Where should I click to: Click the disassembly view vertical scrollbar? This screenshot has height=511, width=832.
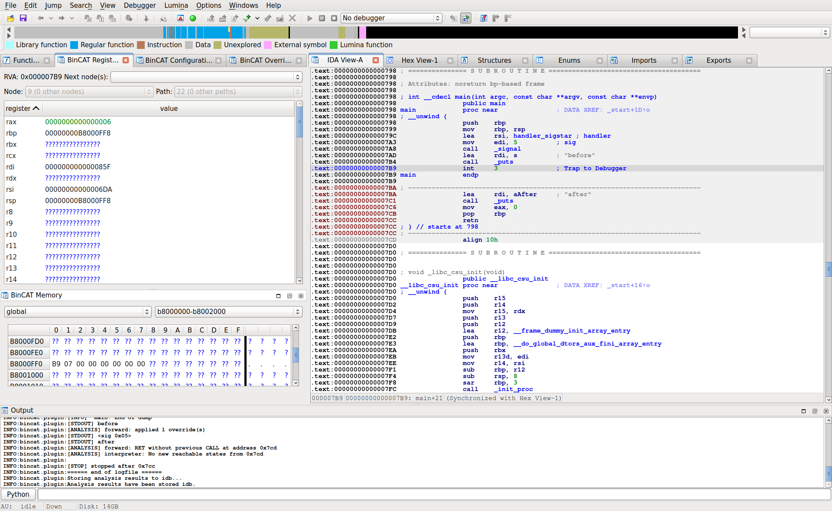828,268
